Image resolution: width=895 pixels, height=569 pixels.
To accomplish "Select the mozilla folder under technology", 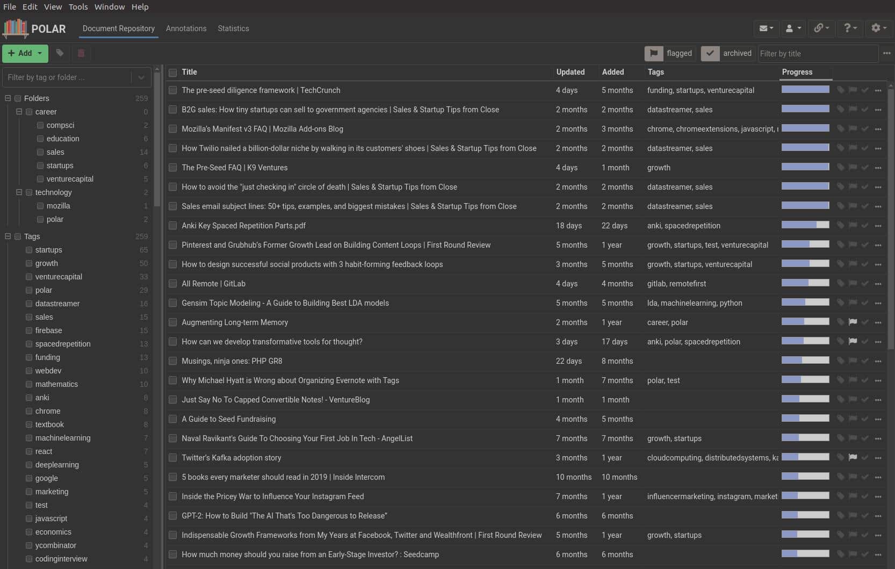I will [58, 206].
